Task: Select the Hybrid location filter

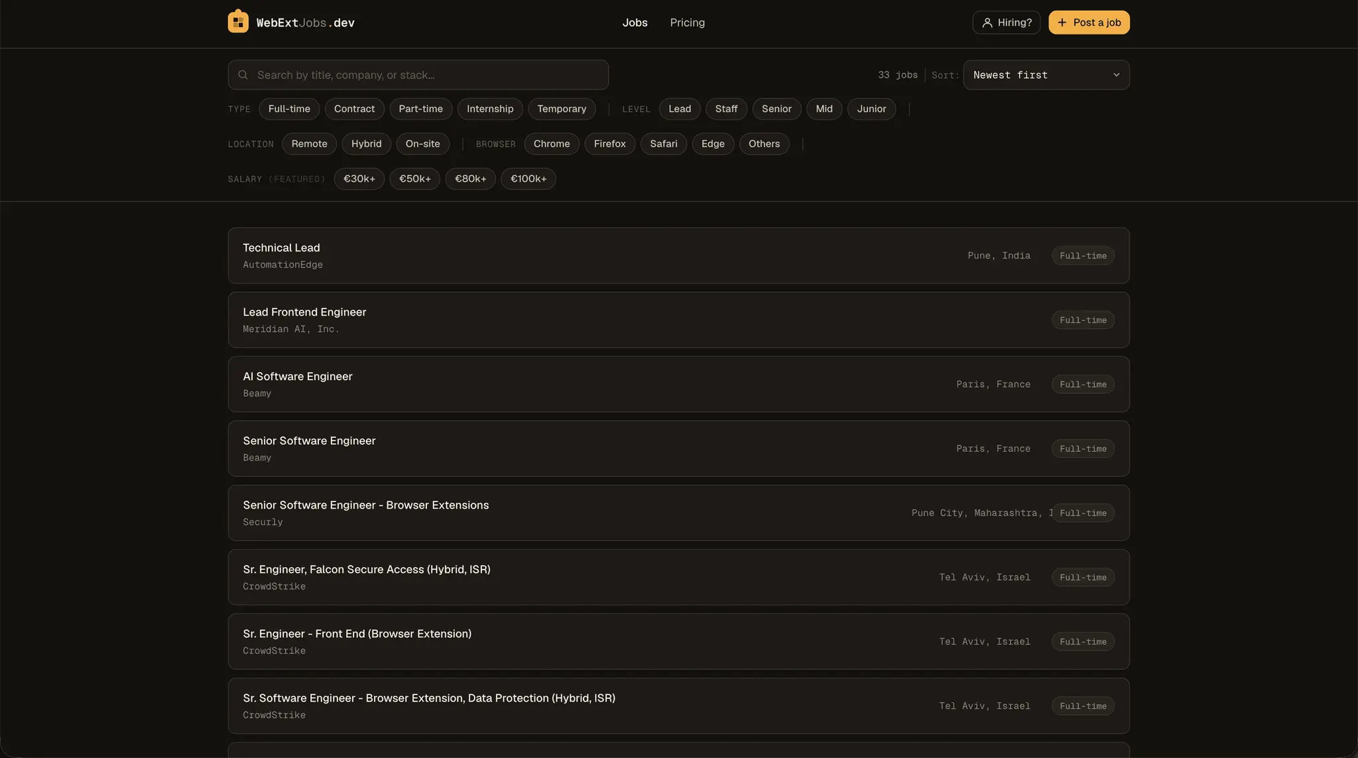Action: click(x=367, y=144)
